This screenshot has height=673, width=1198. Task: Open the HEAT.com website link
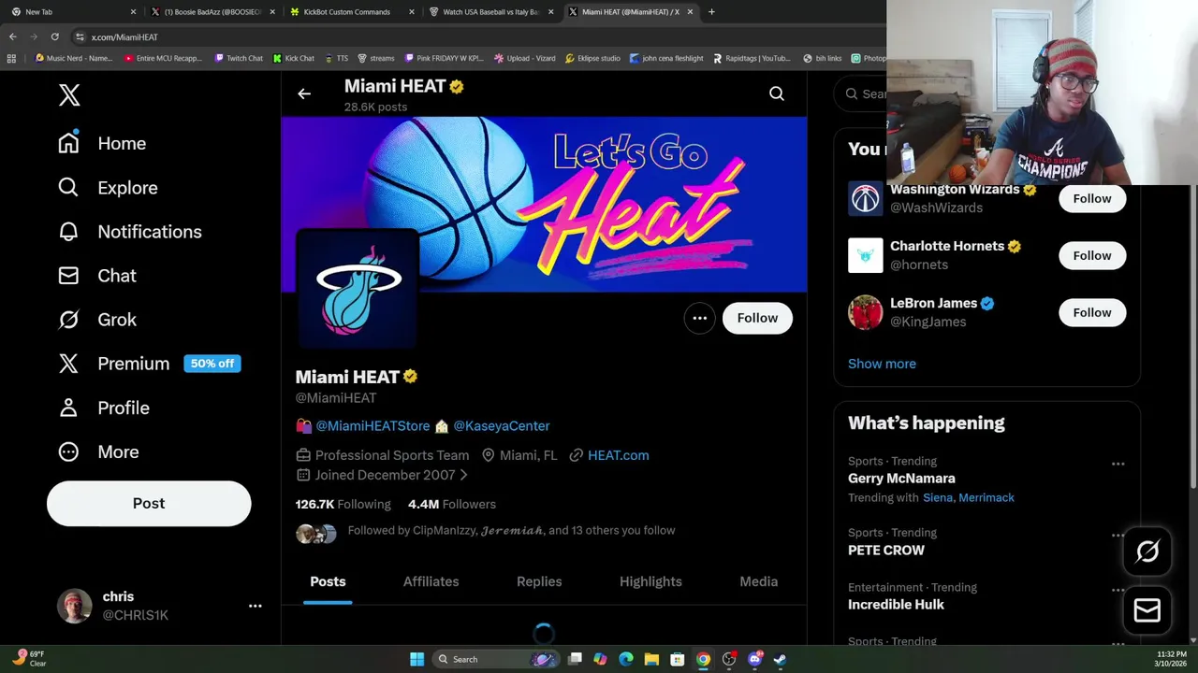click(618, 455)
